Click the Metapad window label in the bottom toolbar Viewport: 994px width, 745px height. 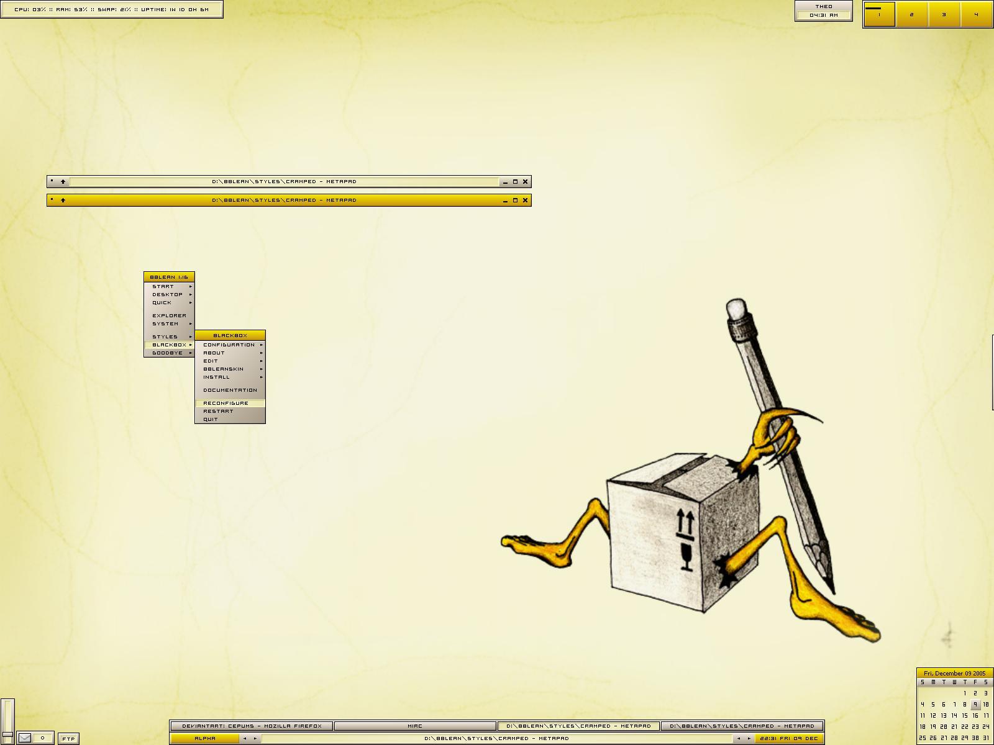pyautogui.click(x=497, y=739)
